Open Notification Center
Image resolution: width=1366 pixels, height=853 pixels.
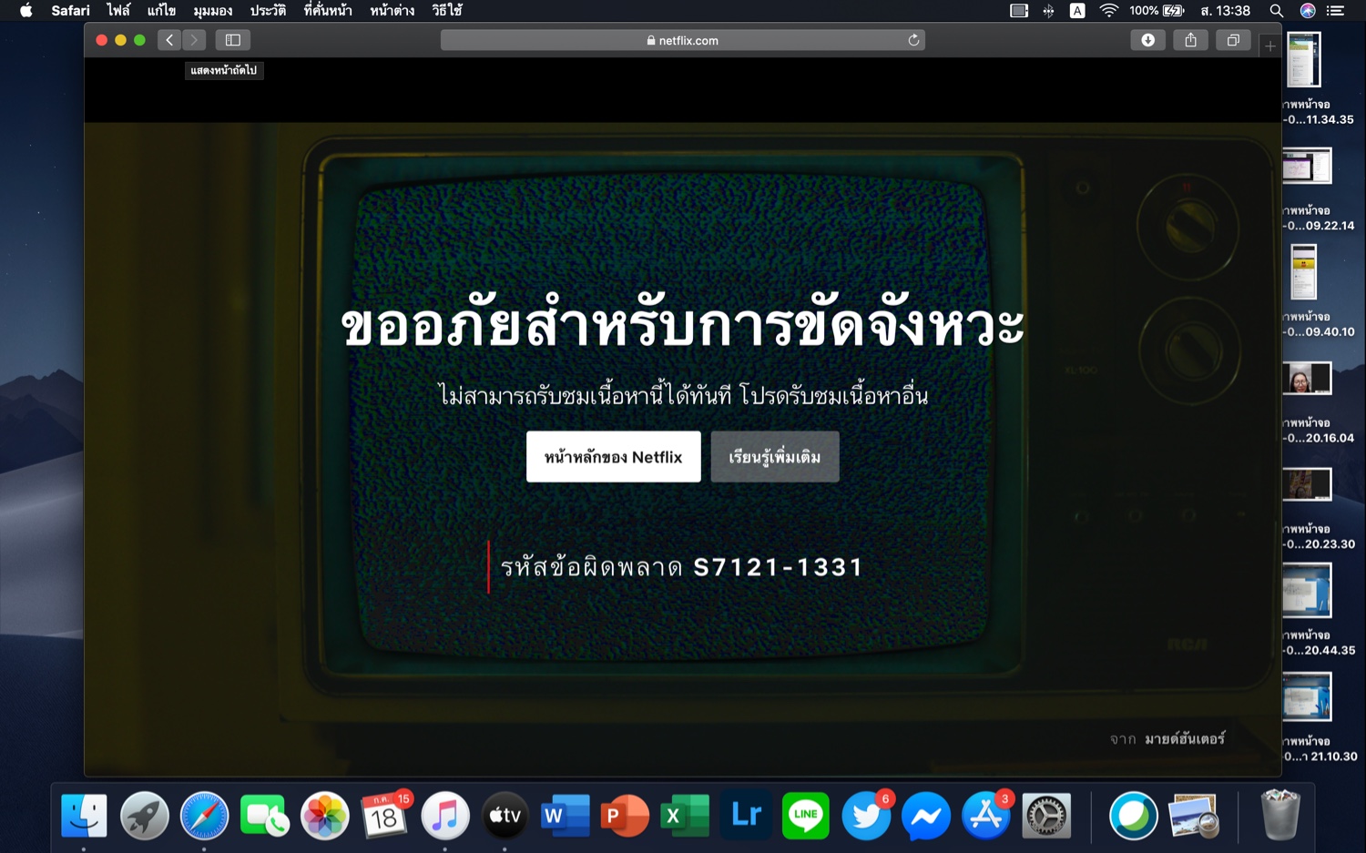[1336, 11]
